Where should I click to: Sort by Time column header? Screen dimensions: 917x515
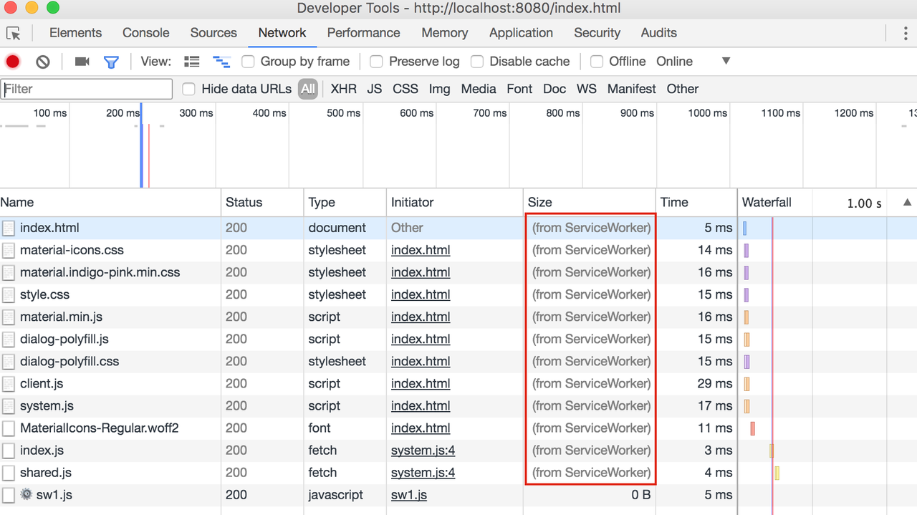pos(696,203)
